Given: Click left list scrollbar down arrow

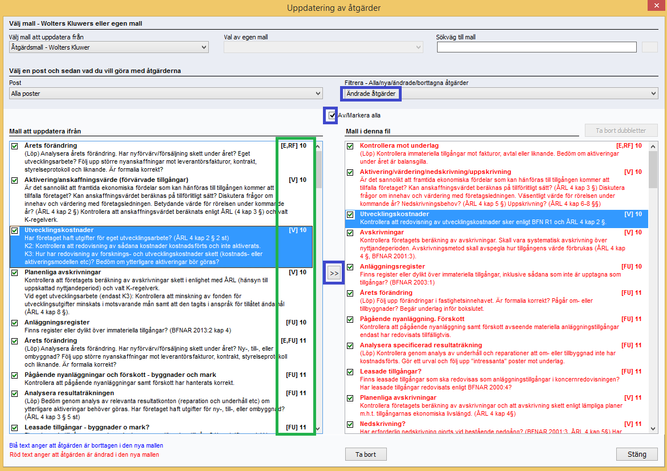Looking at the screenshot, I should pyautogui.click(x=318, y=428).
